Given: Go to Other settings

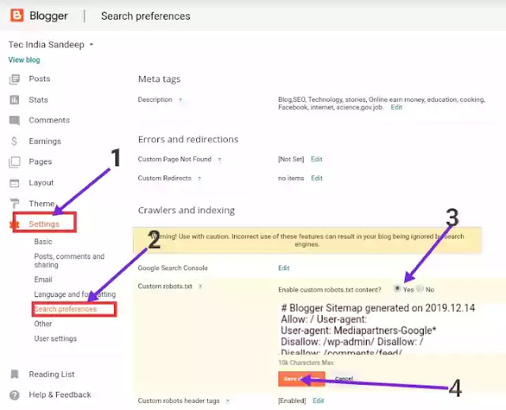Looking at the screenshot, I should click(43, 324).
